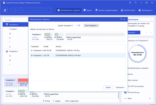Click the refresh icon in toolbar

coord(5,10)
